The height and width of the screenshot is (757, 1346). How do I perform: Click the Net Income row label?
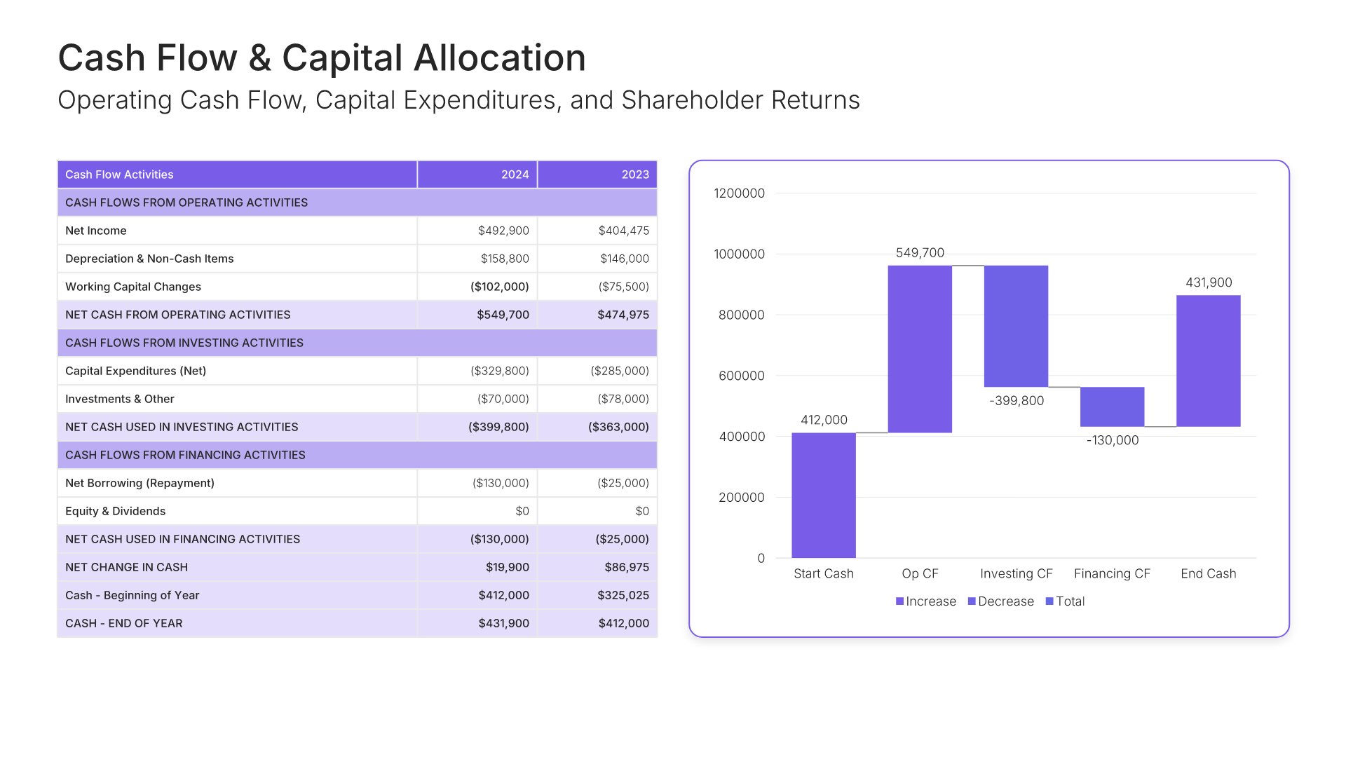pos(96,231)
